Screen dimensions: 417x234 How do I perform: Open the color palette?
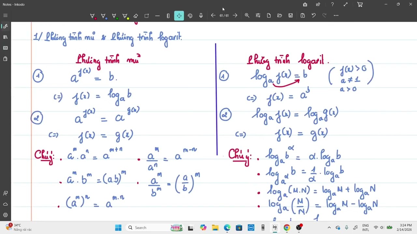[190, 16]
